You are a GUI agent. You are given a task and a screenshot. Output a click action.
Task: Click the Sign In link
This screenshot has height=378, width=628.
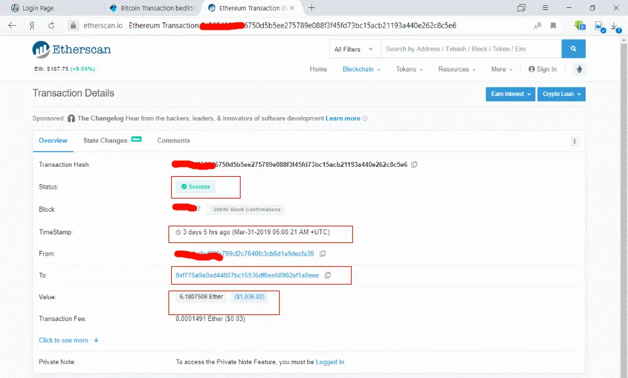click(x=542, y=69)
